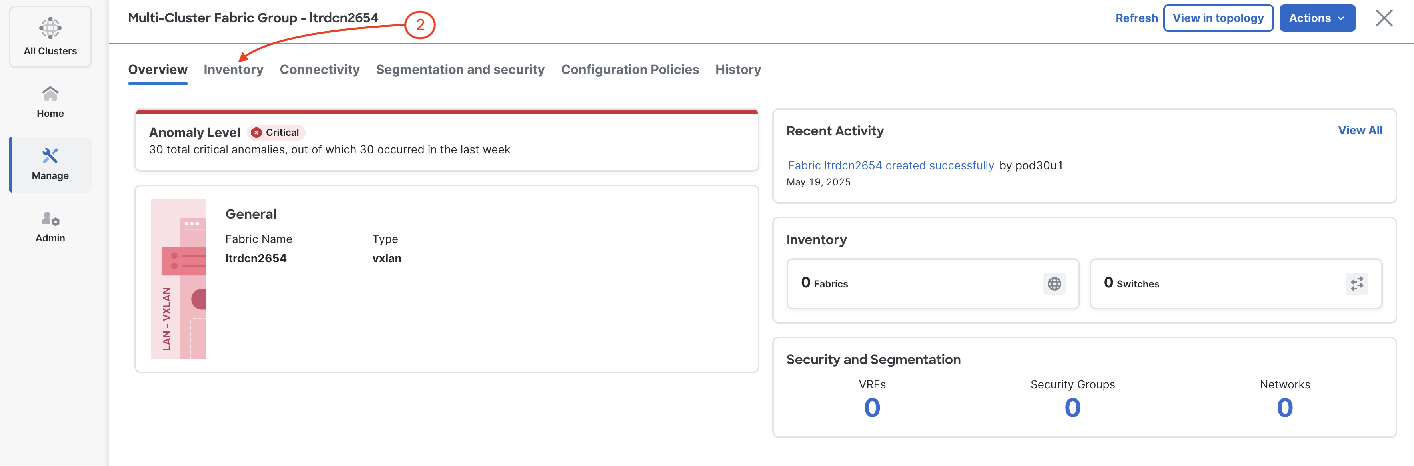Click the Multi-Cluster Fabric Group title
Viewport: 1414px width, 466px height.
click(253, 18)
